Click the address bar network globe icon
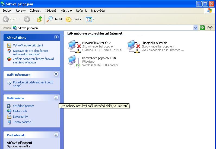216x149 pixels. (15, 28)
